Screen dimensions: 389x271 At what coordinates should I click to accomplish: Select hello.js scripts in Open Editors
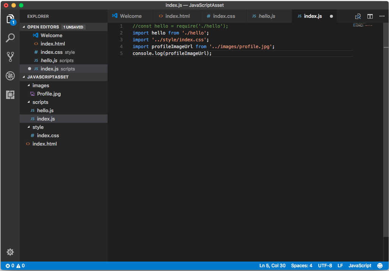click(x=64, y=61)
